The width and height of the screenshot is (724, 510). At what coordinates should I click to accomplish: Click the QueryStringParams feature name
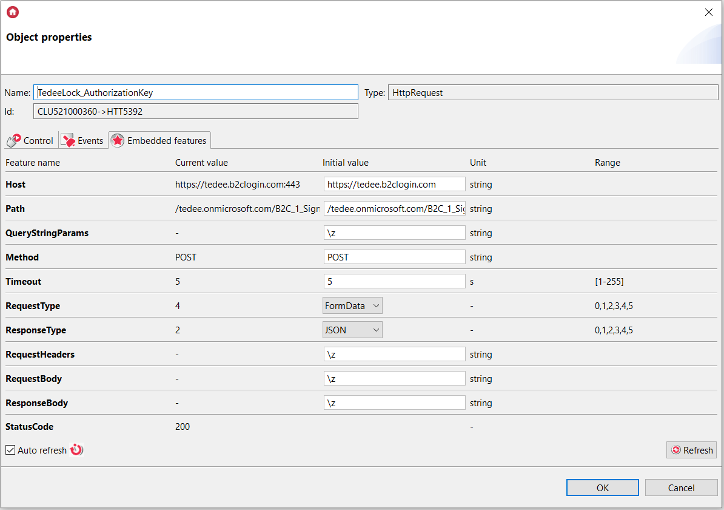(x=47, y=233)
